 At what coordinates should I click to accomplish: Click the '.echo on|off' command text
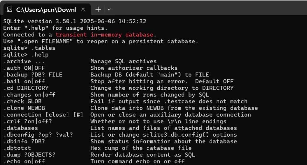(24, 161)
